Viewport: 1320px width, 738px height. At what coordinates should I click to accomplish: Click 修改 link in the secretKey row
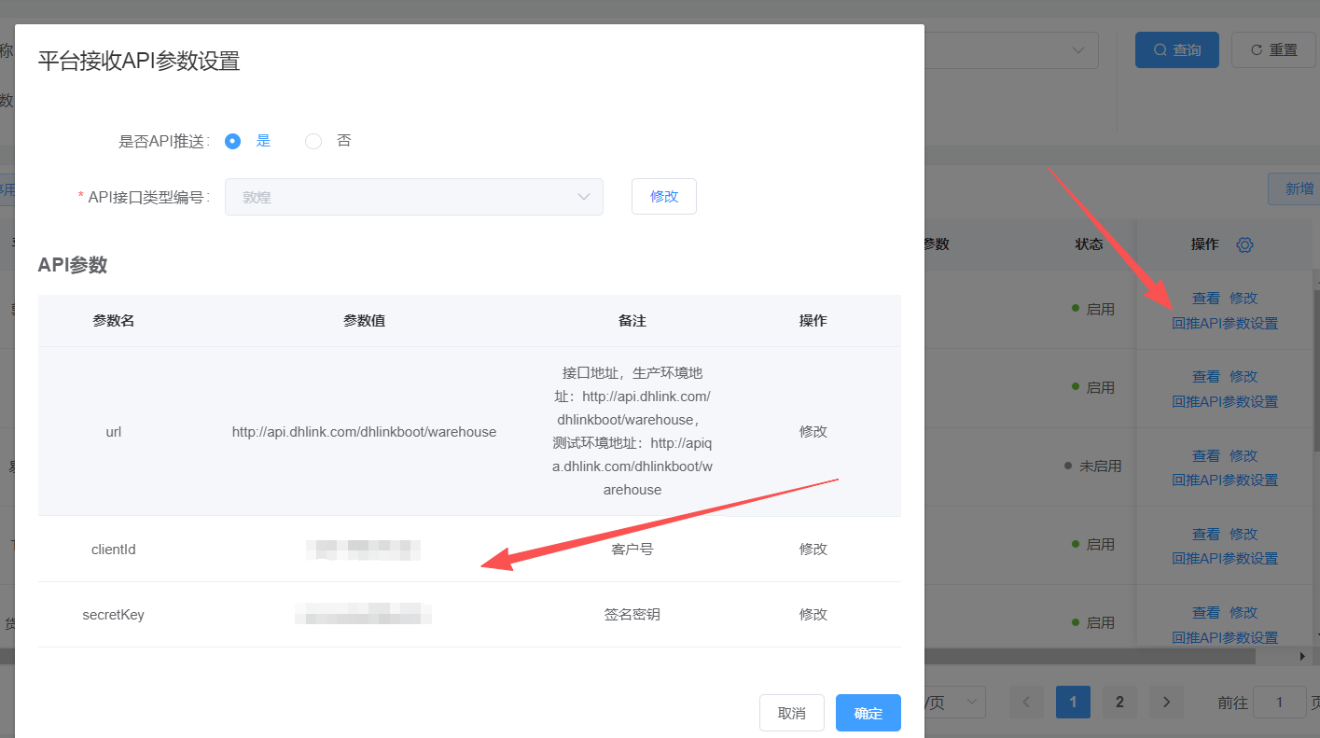pos(813,615)
